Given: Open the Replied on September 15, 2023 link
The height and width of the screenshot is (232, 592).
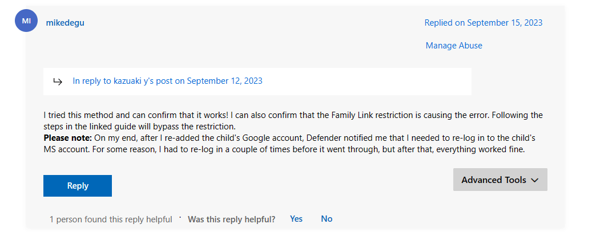Looking at the screenshot, I should pyautogui.click(x=483, y=23).
